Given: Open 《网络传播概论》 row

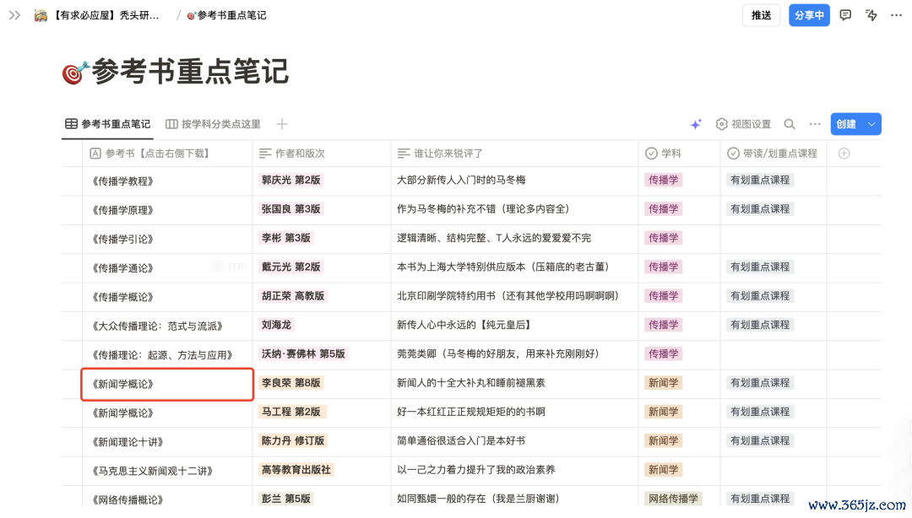Looking at the screenshot, I should pyautogui.click(x=128, y=499).
